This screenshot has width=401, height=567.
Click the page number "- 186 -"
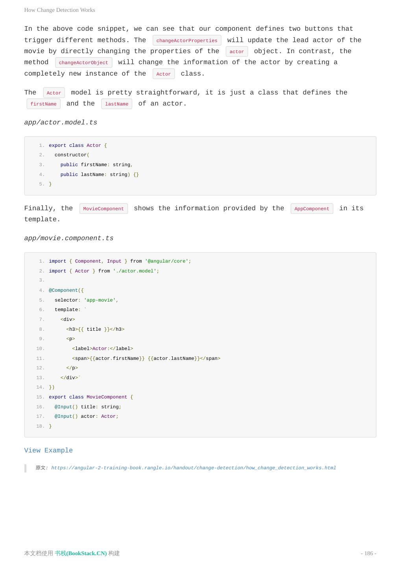pyautogui.click(x=368, y=553)
